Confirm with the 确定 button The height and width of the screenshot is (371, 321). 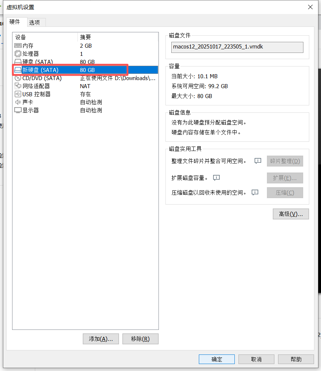pos(217,359)
